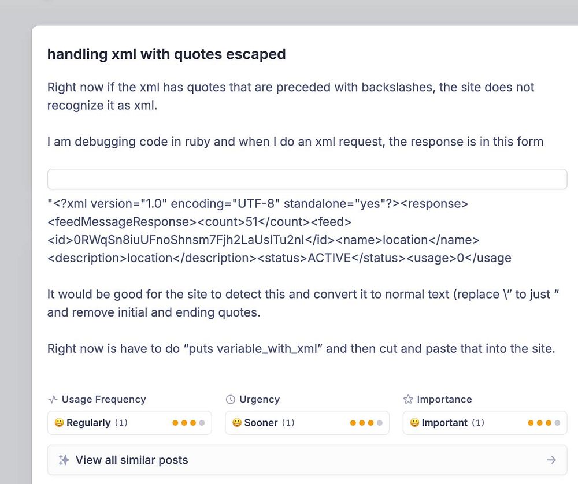Screen dimensions: 578x484
Task: Select the Sooner urgency rating
Action: pyautogui.click(x=261, y=423)
